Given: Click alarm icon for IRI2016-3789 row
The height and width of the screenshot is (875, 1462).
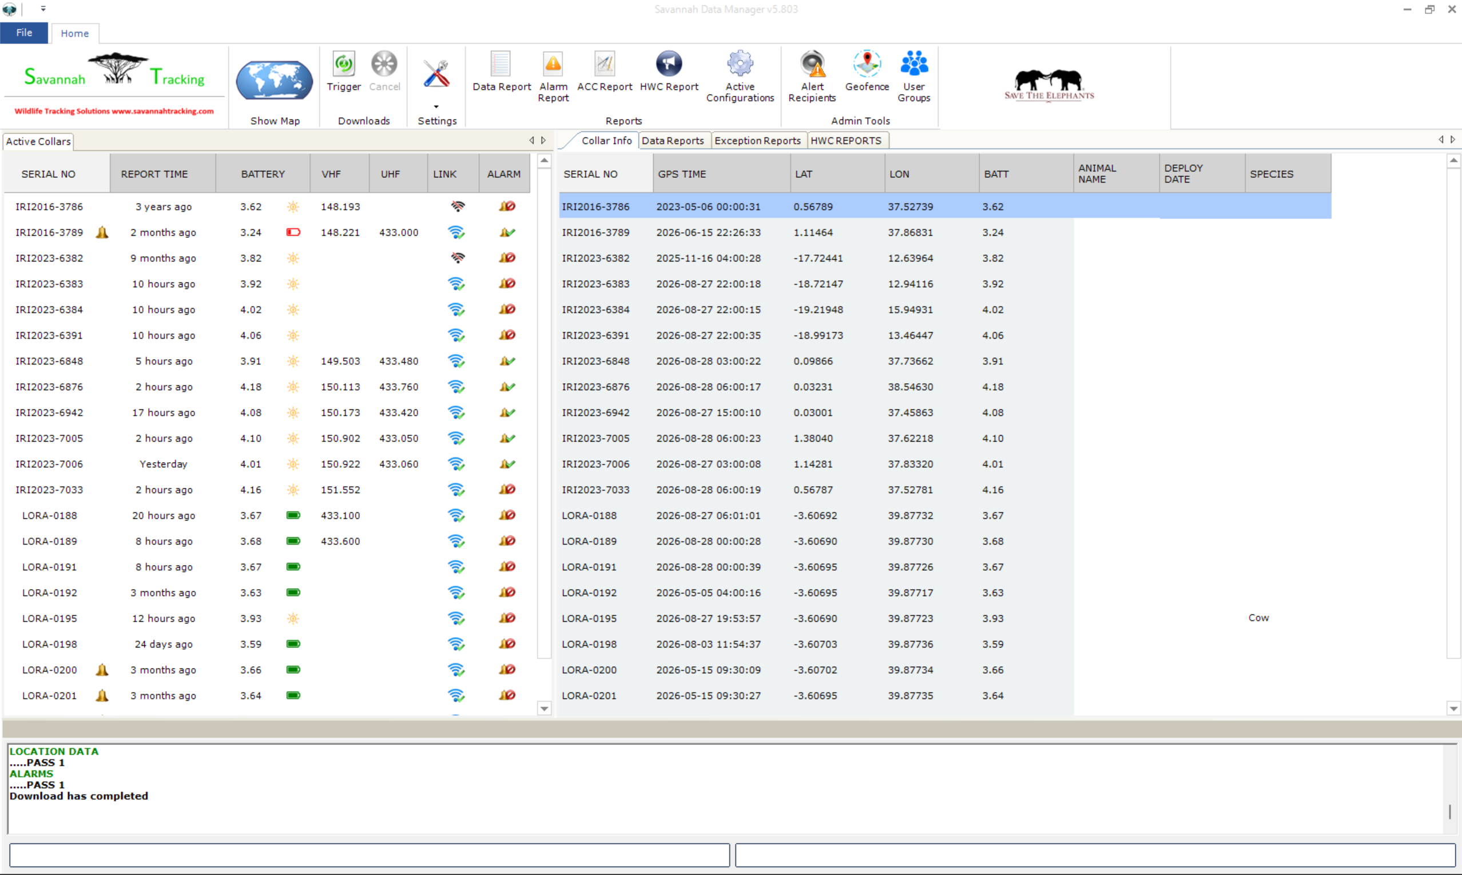Looking at the screenshot, I should (507, 232).
